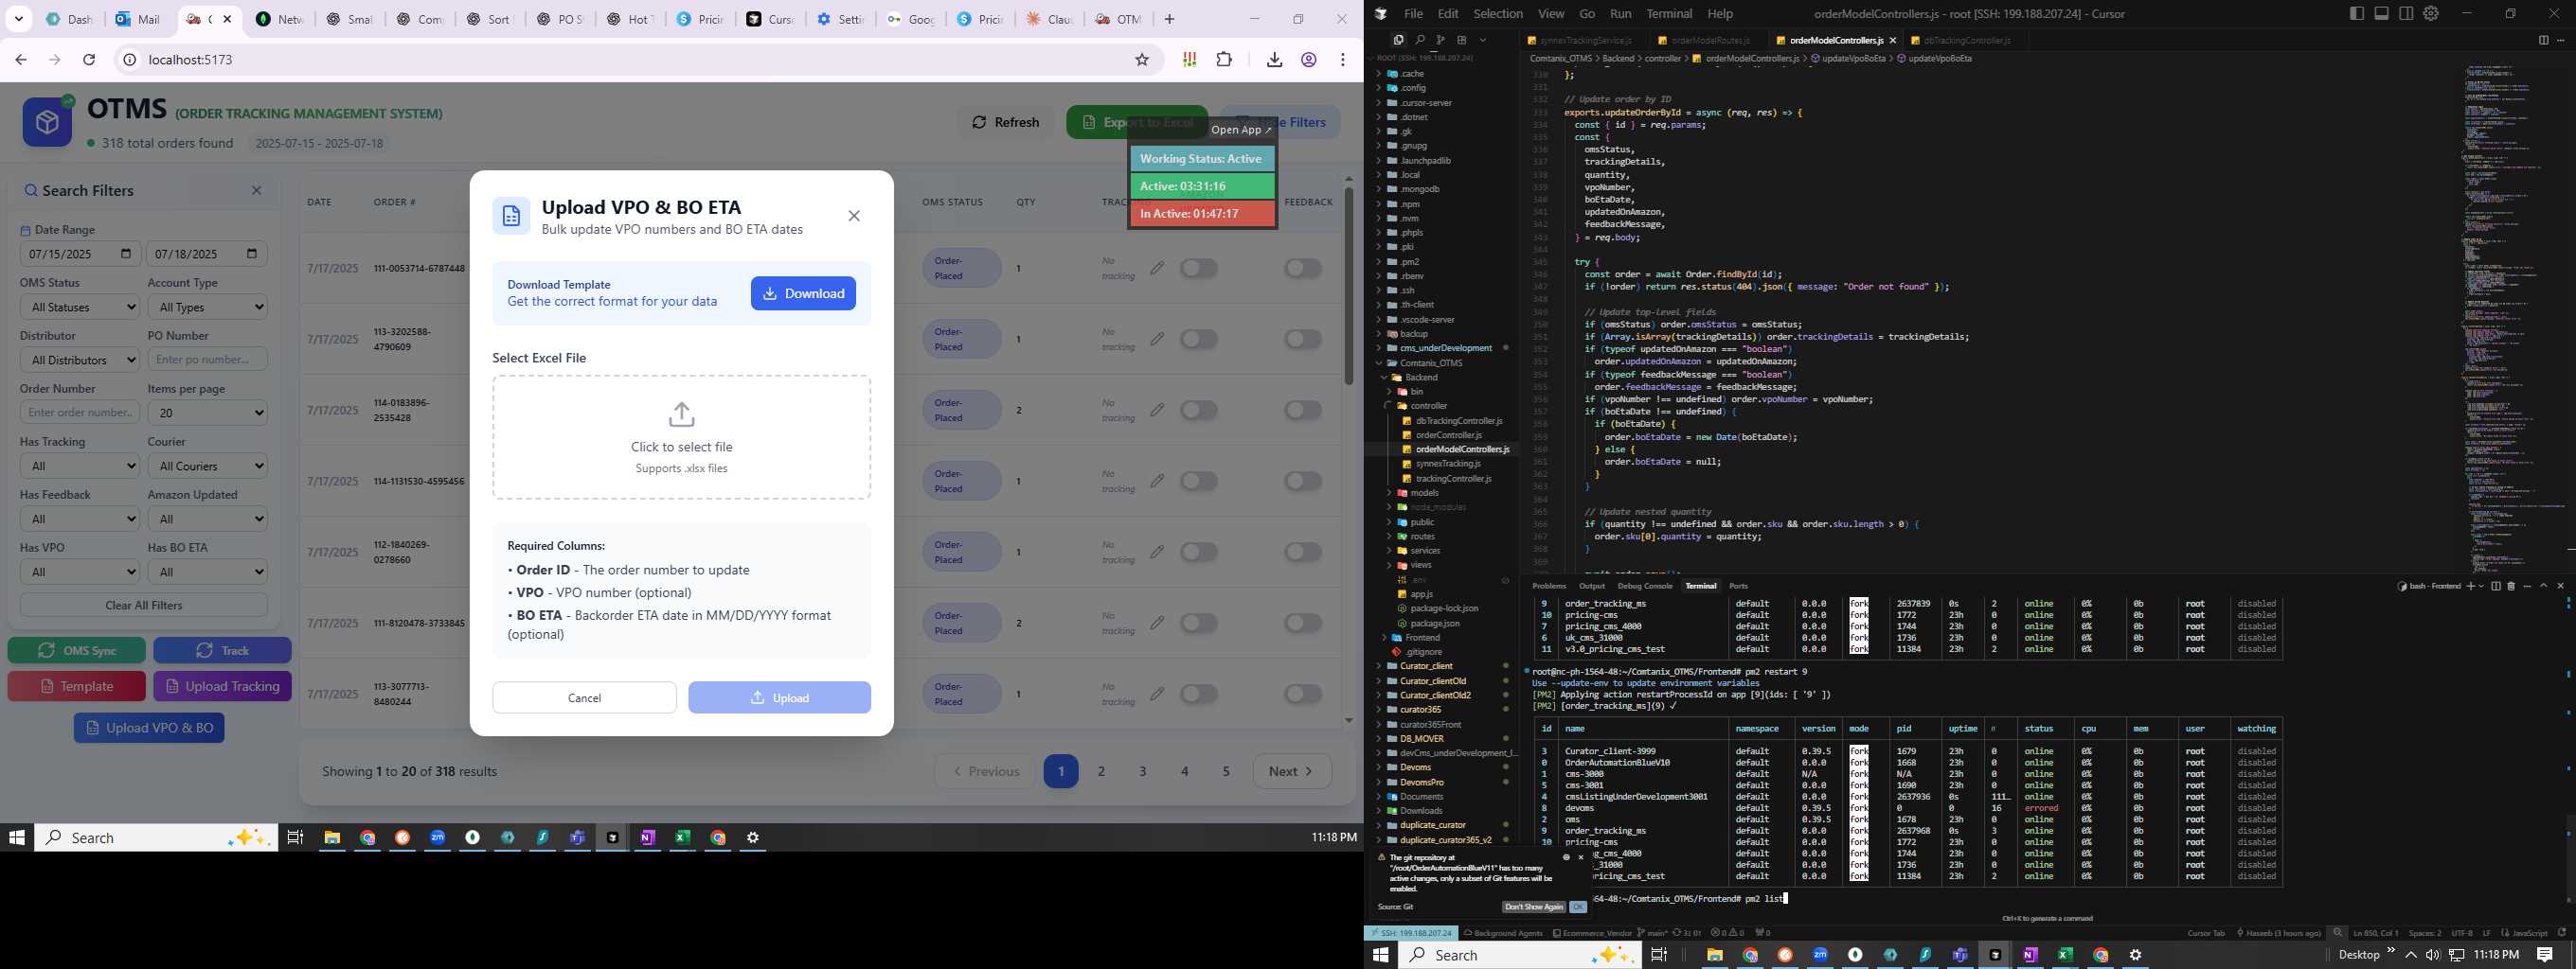This screenshot has height=969, width=2576.
Task: Click the Upload Tracking button
Action: pyautogui.click(x=222, y=686)
